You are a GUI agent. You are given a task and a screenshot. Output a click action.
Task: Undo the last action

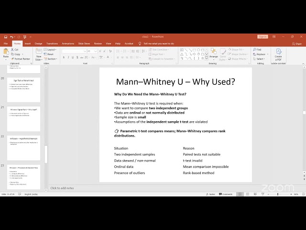[x=11, y=37]
